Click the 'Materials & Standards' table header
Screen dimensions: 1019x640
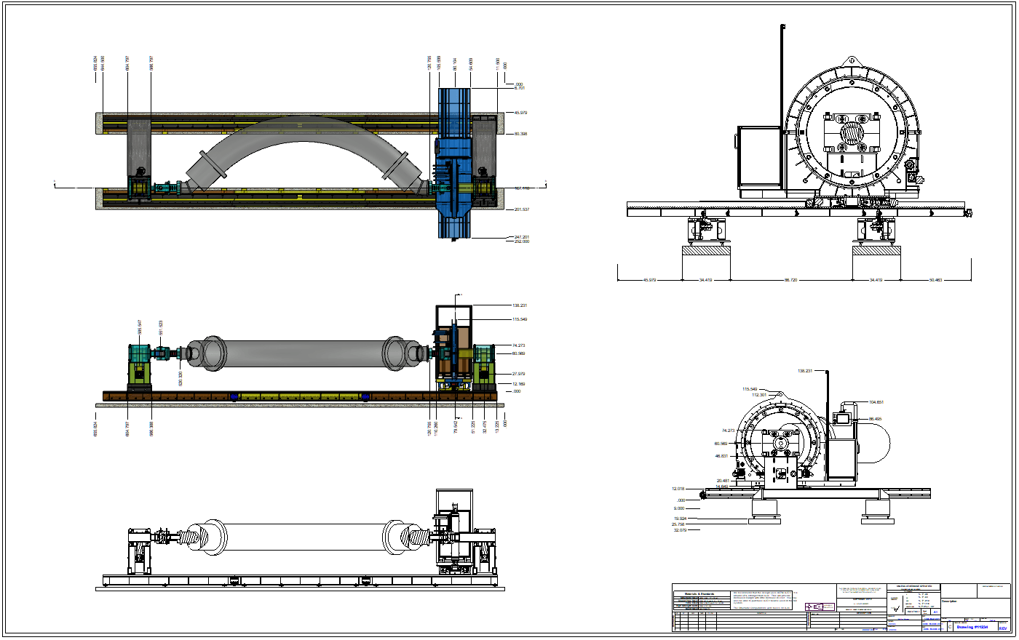700,594
